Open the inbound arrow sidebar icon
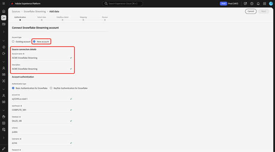The height and width of the screenshot is (152, 275). [x=4, y=47]
